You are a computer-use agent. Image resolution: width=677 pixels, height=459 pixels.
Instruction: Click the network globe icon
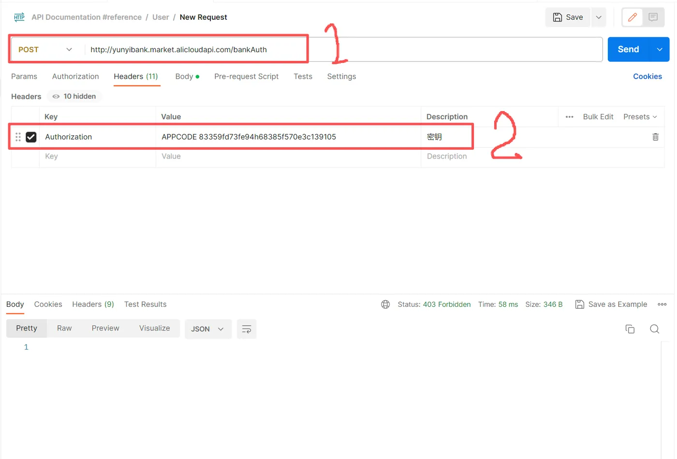(x=385, y=304)
